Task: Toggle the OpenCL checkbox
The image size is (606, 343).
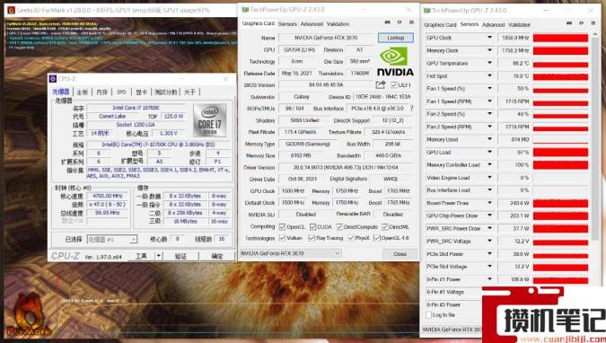Action: click(x=282, y=226)
